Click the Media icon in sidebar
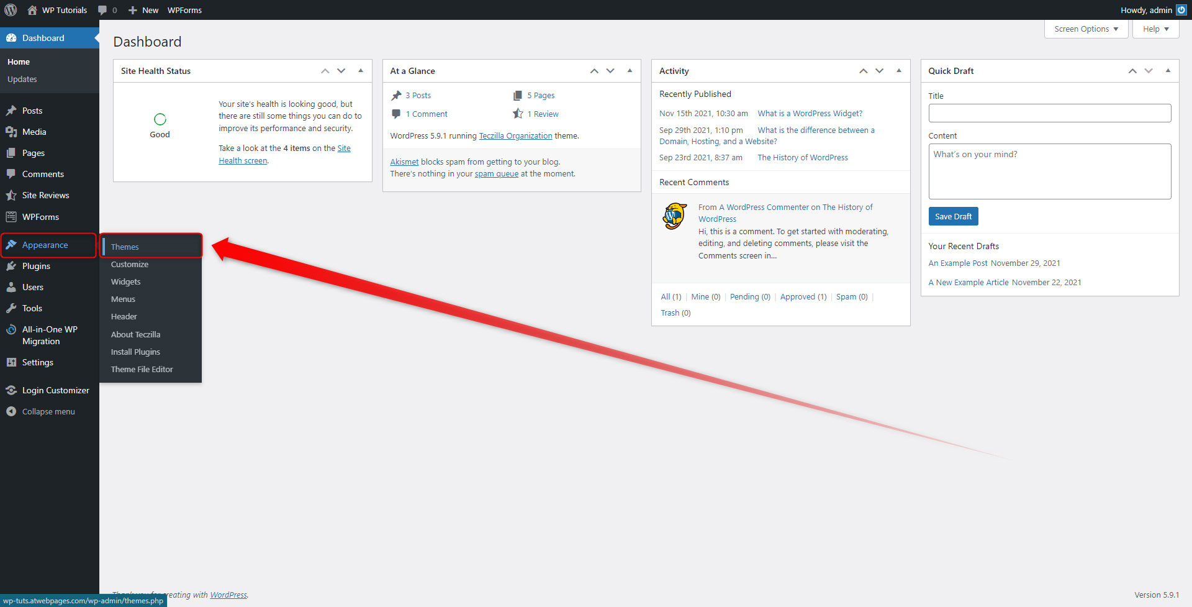Viewport: 1192px width, 607px height. tap(11, 132)
